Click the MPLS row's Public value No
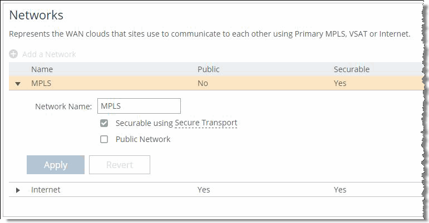Image resolution: width=429 pixels, height=223 pixels. pos(203,83)
